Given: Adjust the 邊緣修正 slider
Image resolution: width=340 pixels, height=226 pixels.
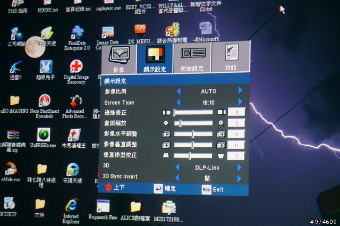Looking at the screenshot, I should (x=193, y=112).
